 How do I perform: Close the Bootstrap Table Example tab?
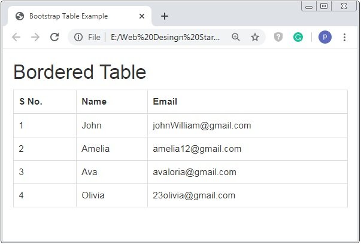pyautogui.click(x=142, y=16)
